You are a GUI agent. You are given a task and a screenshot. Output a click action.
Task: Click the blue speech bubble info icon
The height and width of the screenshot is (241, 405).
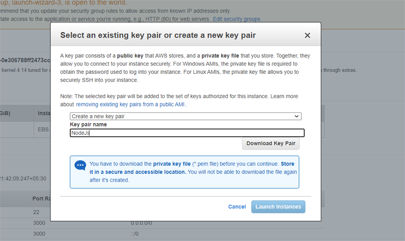click(x=80, y=165)
